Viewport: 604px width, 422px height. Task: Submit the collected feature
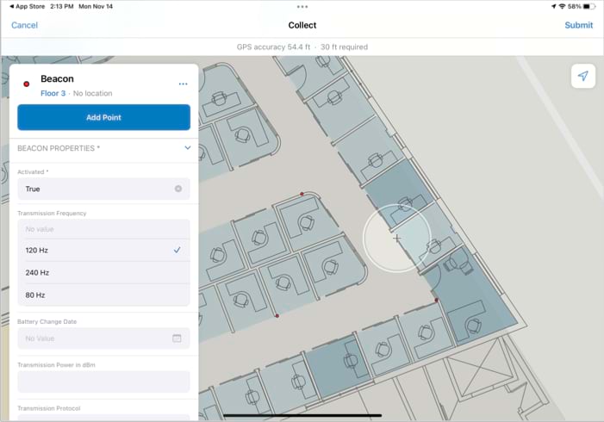pyautogui.click(x=578, y=25)
